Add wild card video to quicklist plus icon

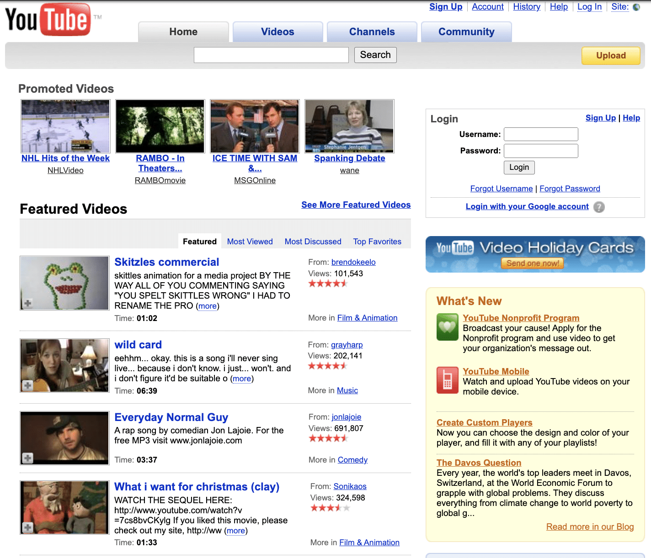click(28, 385)
